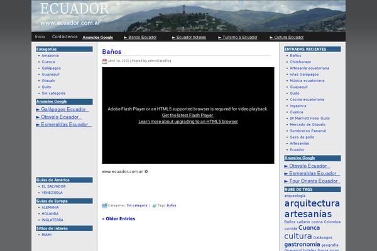The image size is (377, 251).
Task: Open Guayaquil in Entradas Recientes
Action: pyautogui.click(x=298, y=87)
